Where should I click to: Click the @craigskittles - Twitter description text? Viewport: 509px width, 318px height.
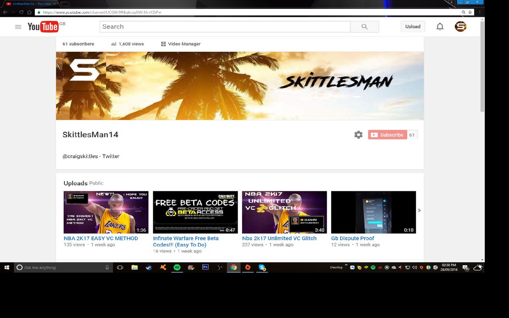pos(91,156)
